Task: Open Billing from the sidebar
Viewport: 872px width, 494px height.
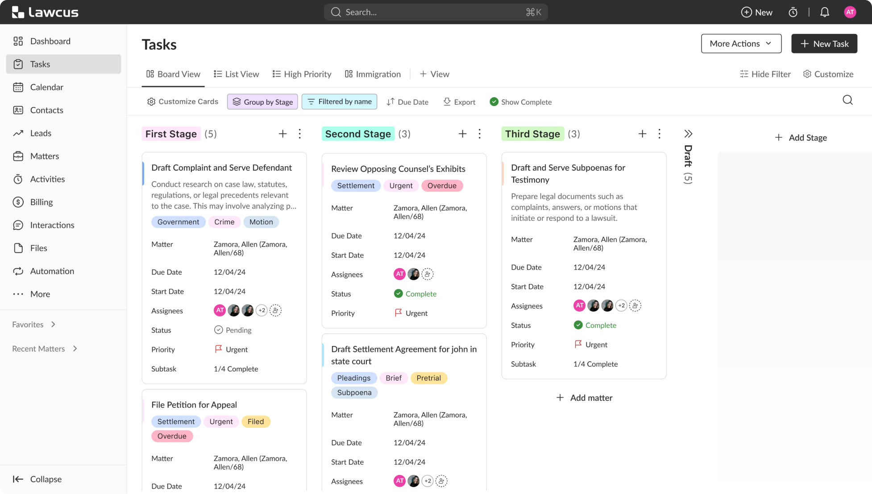Action: coord(41,202)
